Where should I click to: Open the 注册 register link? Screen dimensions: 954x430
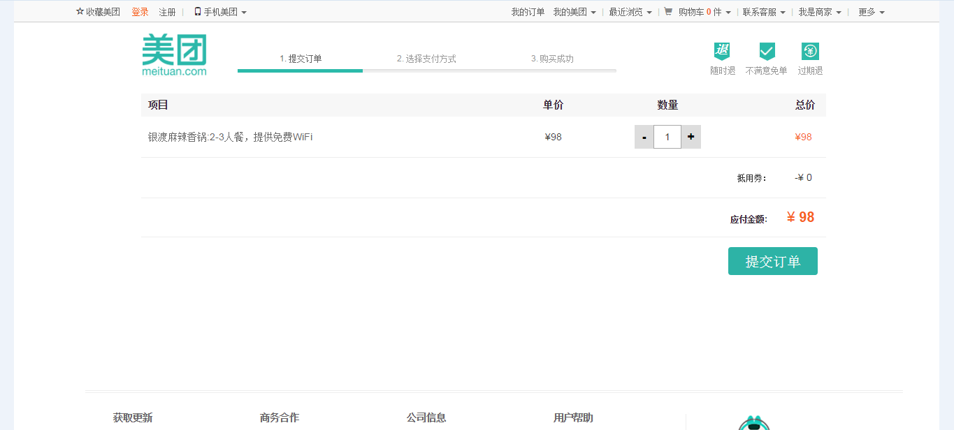[167, 12]
